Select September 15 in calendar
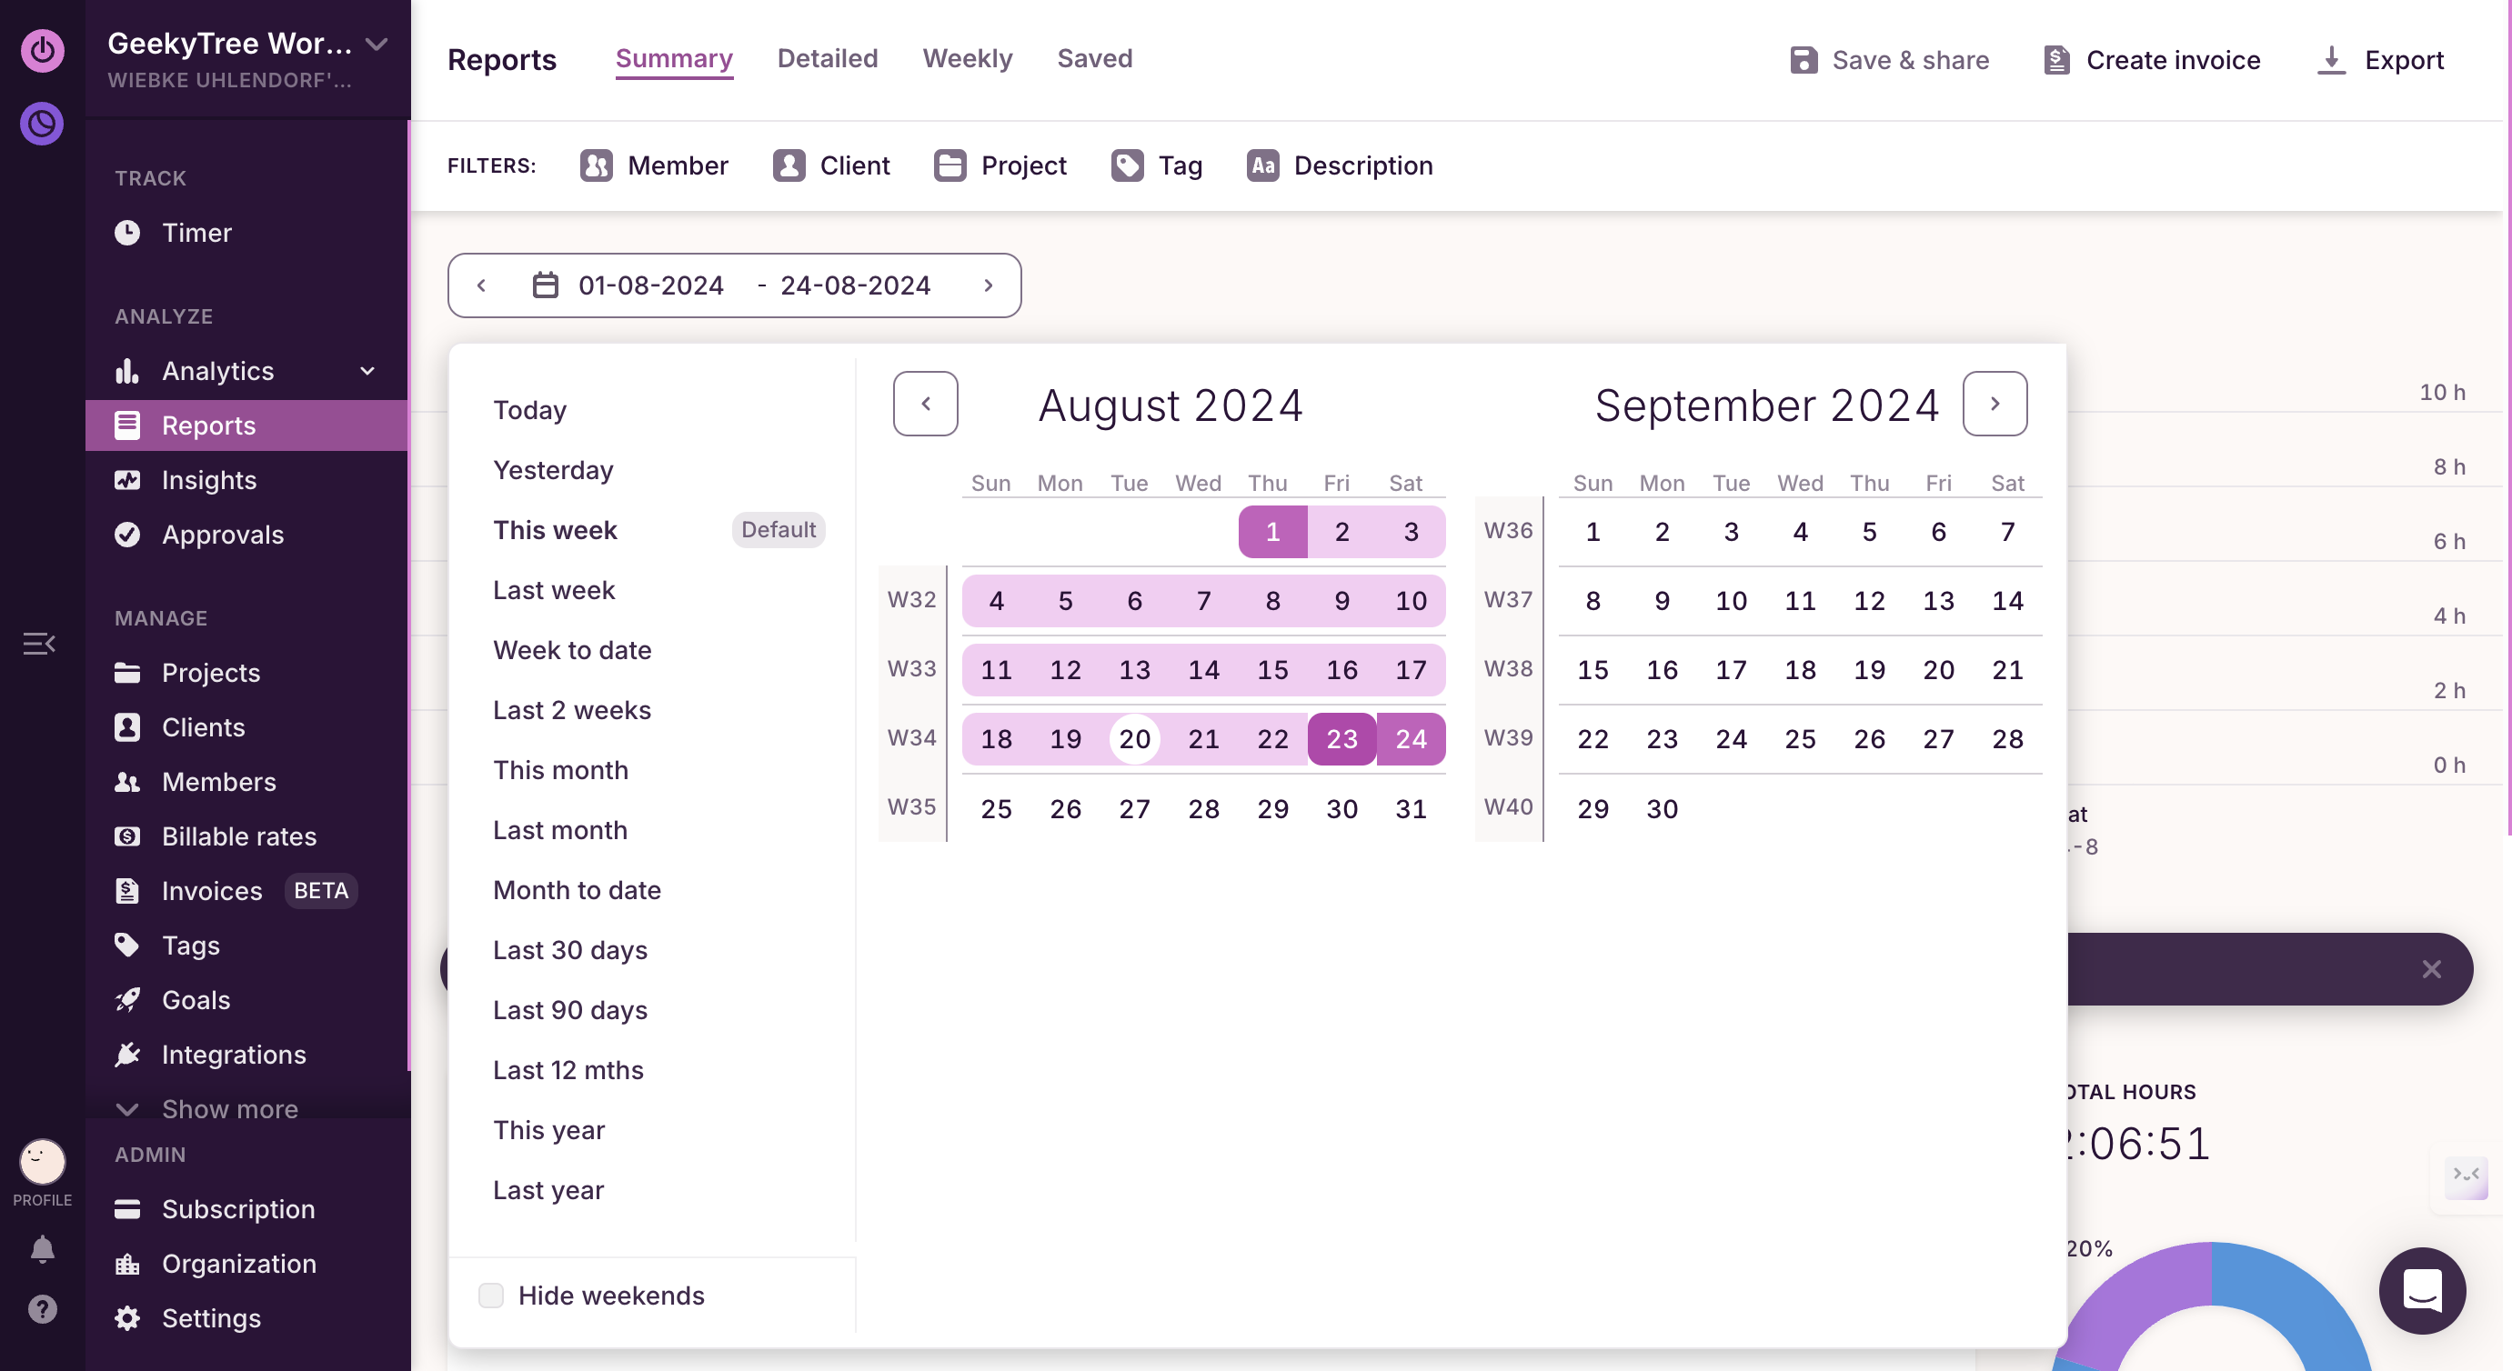The width and height of the screenshot is (2512, 1371). coord(1593,670)
